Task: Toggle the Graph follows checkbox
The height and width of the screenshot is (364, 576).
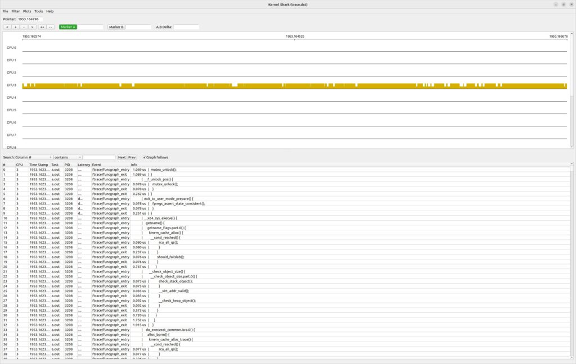Action: pyautogui.click(x=145, y=157)
